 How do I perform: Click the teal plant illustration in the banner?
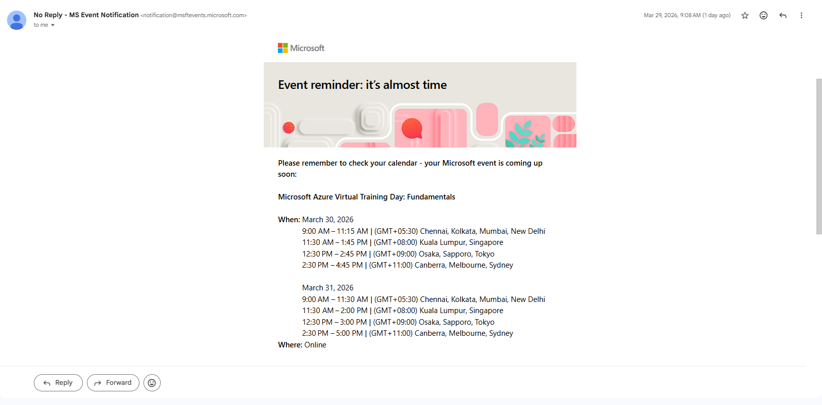click(x=527, y=134)
